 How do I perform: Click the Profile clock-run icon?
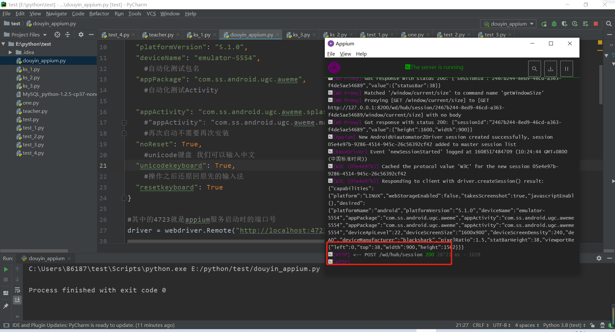[x=575, y=24]
